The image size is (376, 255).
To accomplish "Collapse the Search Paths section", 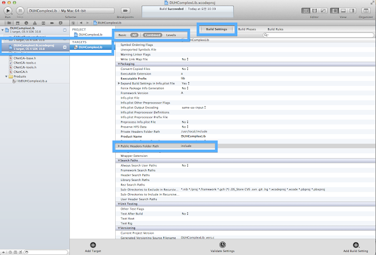I will point(119,160).
